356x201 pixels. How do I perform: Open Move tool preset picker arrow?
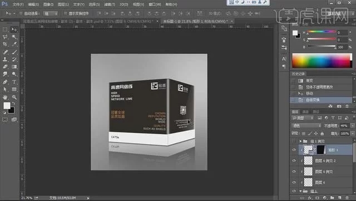[14, 14]
